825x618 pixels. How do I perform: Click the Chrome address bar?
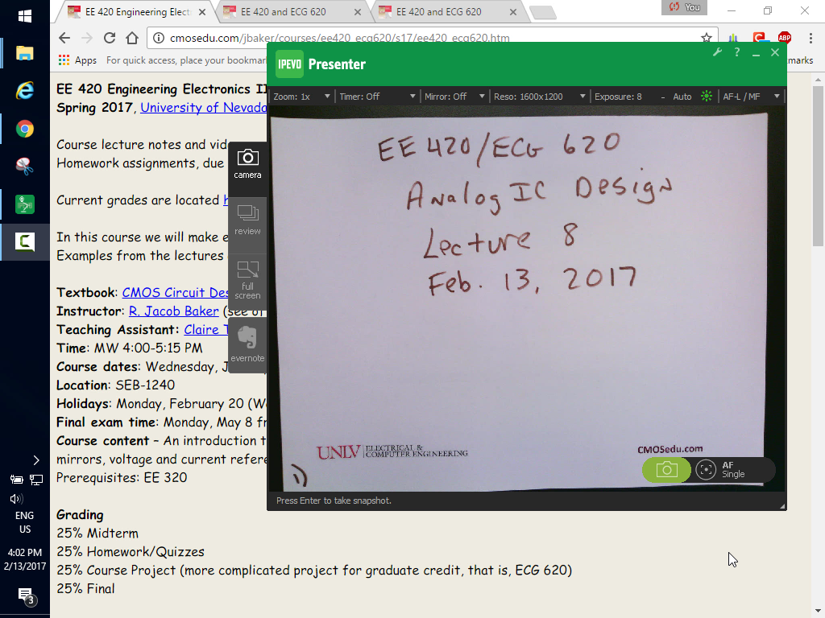(432, 38)
